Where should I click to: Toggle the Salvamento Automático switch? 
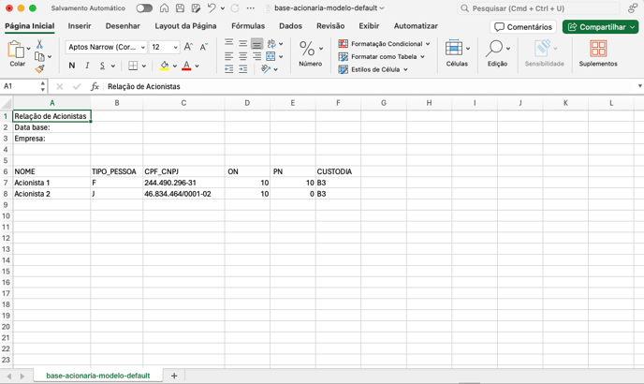click(x=144, y=8)
